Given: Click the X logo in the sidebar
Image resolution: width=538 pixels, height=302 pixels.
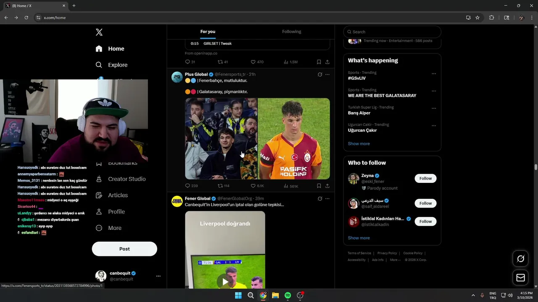Looking at the screenshot, I should (x=99, y=32).
